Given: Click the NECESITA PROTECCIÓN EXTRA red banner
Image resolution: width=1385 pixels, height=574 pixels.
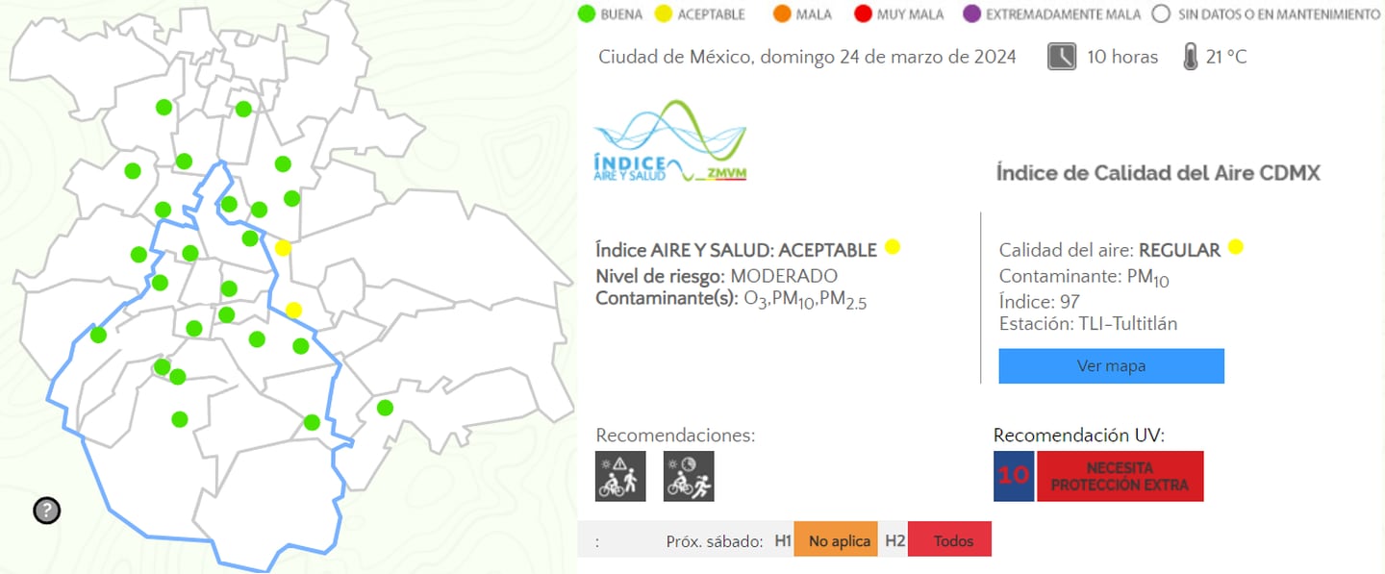Looking at the screenshot, I should (x=1120, y=476).
